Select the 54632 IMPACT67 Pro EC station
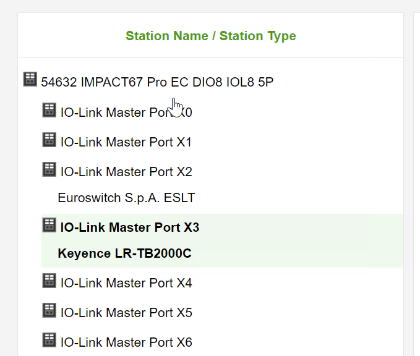This screenshot has width=420, height=356. tap(157, 82)
